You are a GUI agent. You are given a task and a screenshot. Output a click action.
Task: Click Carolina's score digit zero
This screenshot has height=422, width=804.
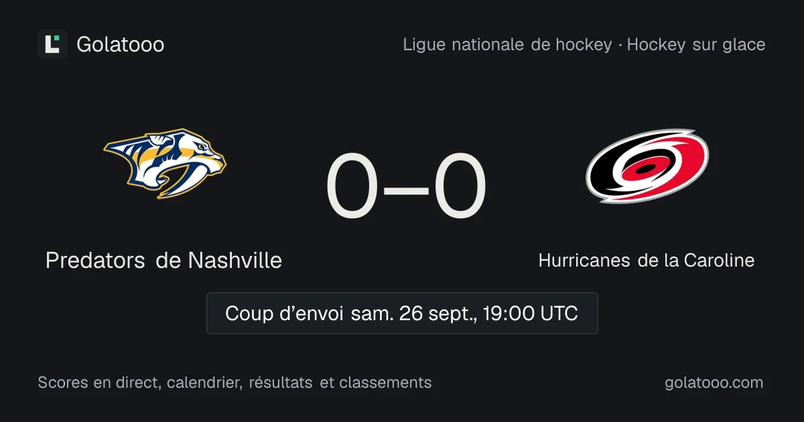point(460,188)
